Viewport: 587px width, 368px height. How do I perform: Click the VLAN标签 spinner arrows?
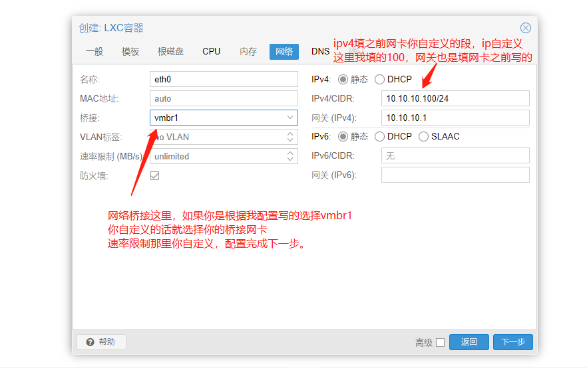coord(290,137)
